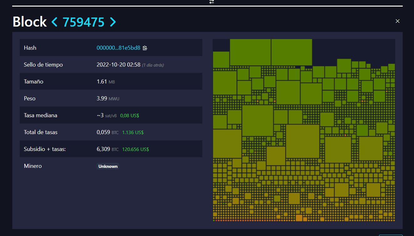The height and width of the screenshot is (236, 414).
Task: Select the big olive square on treemap's left edge
Action: 227,143
